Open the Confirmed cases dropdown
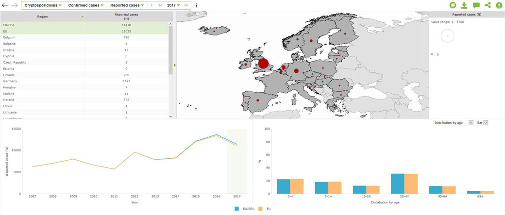The height and width of the screenshot is (215, 505). pyautogui.click(x=85, y=5)
